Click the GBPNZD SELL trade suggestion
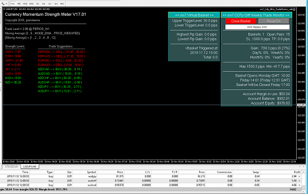The image size is (308, 194). click(x=61, y=52)
